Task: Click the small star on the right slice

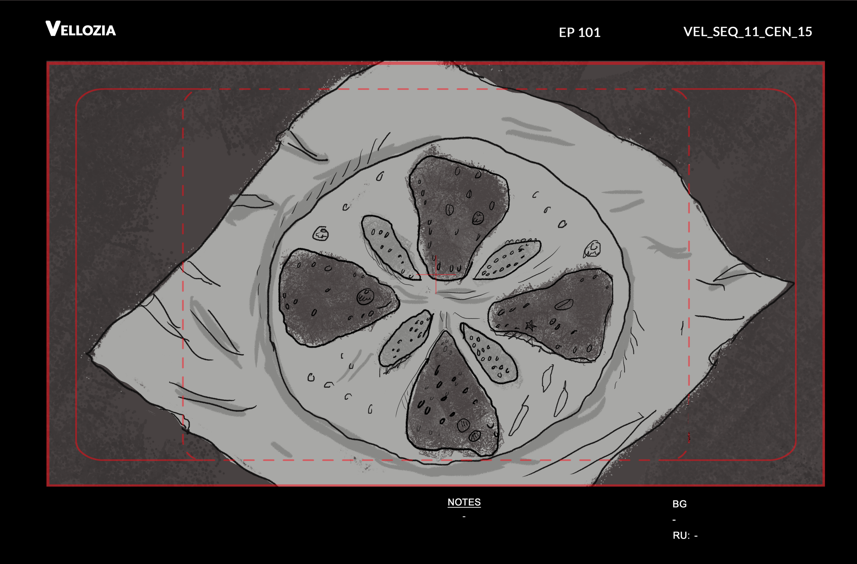Action: click(x=530, y=326)
